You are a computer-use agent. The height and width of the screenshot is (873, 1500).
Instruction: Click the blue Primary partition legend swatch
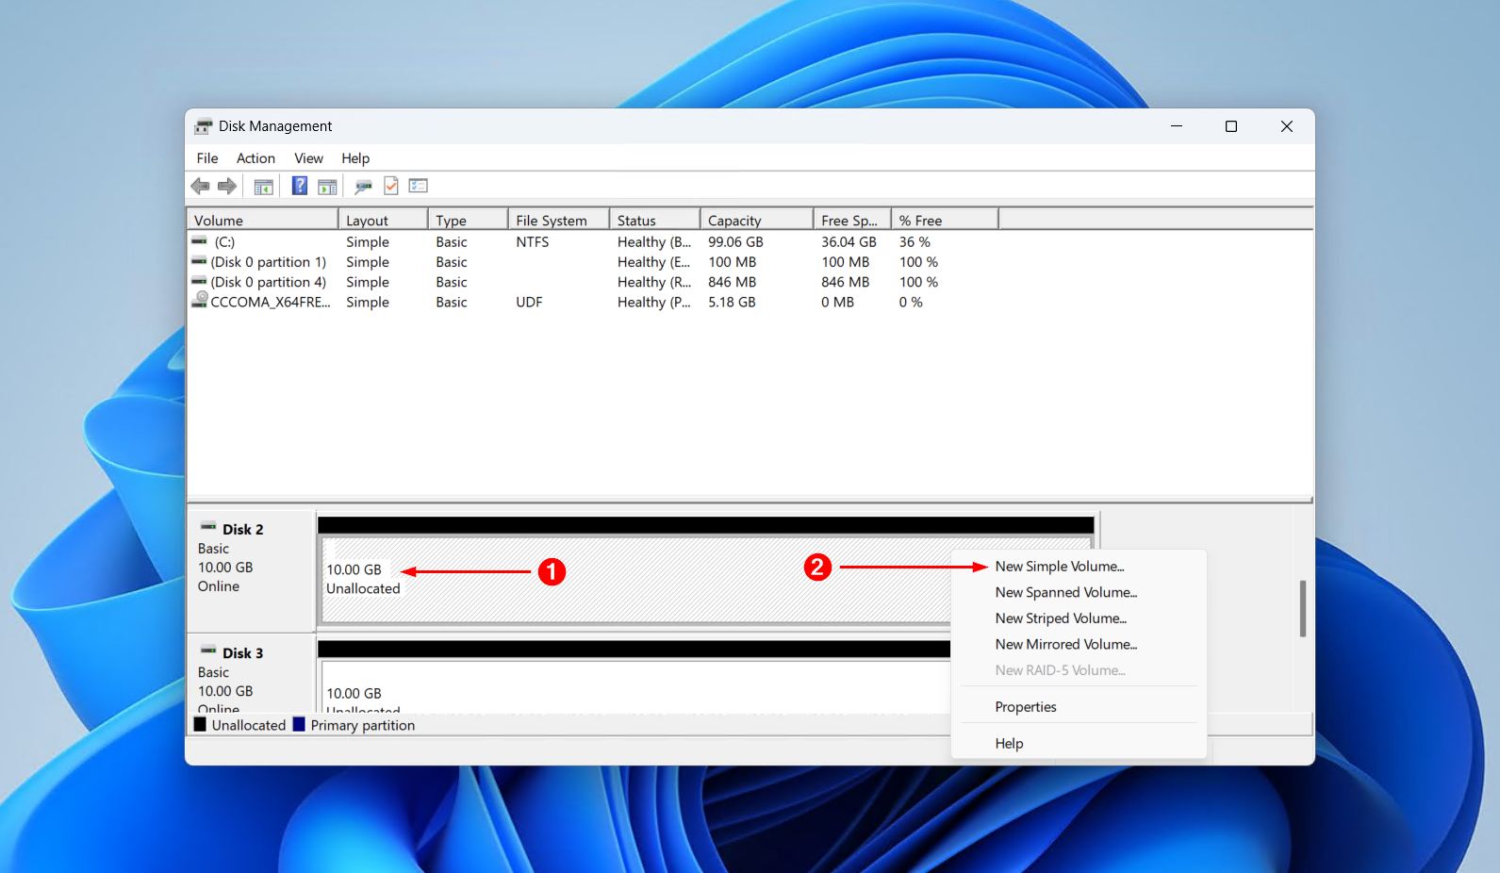click(x=299, y=724)
